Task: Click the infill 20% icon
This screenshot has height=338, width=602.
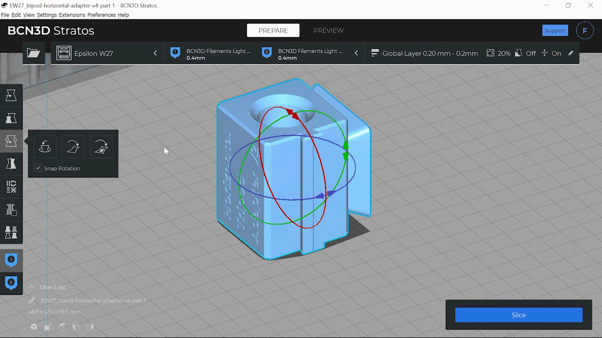Action: click(491, 53)
